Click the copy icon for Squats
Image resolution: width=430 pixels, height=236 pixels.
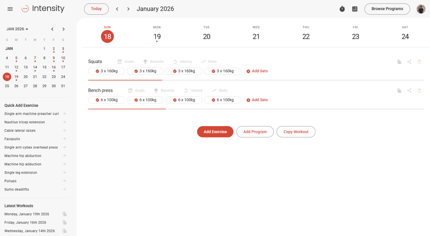pos(399,62)
